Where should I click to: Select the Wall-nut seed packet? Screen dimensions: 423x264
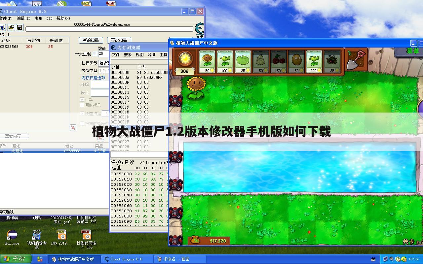[296, 62]
